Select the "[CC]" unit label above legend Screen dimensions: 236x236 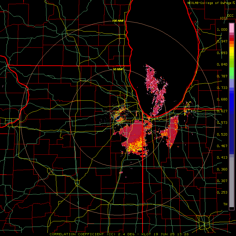(x=224, y=18)
